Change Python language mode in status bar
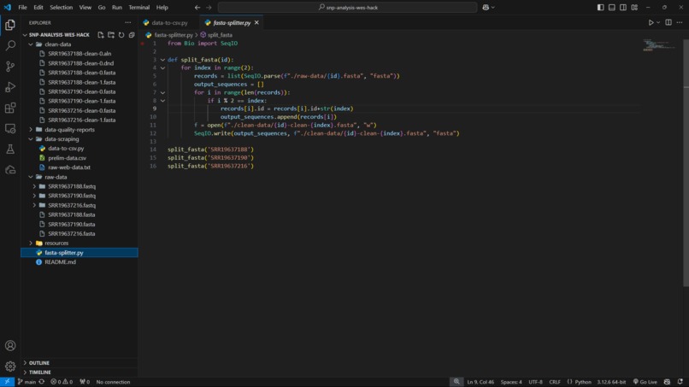The image size is (689, 387). (x=583, y=382)
